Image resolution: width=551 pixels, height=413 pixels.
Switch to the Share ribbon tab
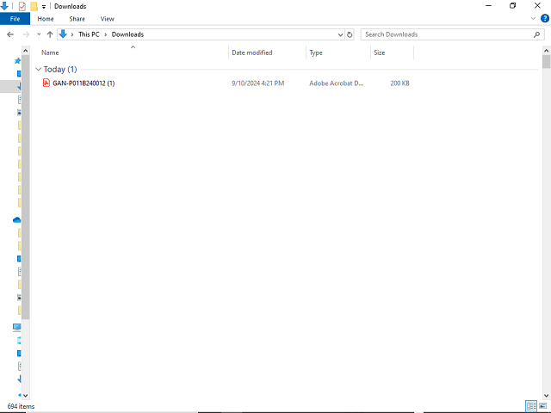point(77,19)
